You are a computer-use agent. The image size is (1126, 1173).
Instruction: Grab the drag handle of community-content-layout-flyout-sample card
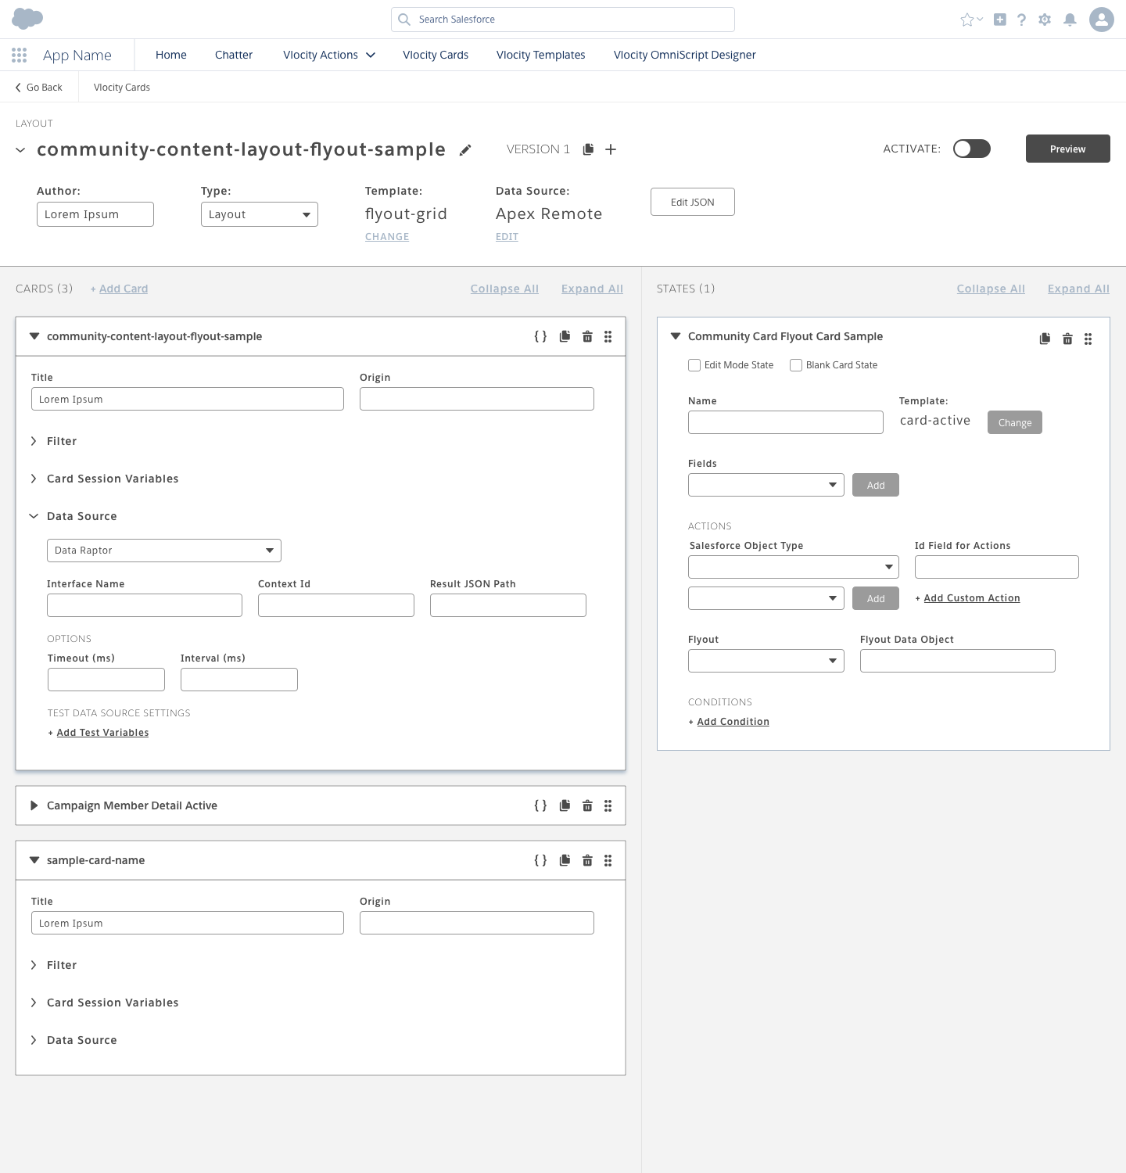608,336
